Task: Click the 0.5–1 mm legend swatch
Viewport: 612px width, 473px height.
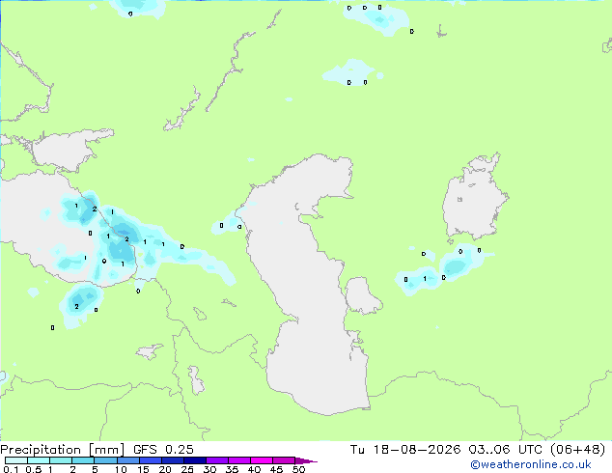Action: (x=39, y=460)
